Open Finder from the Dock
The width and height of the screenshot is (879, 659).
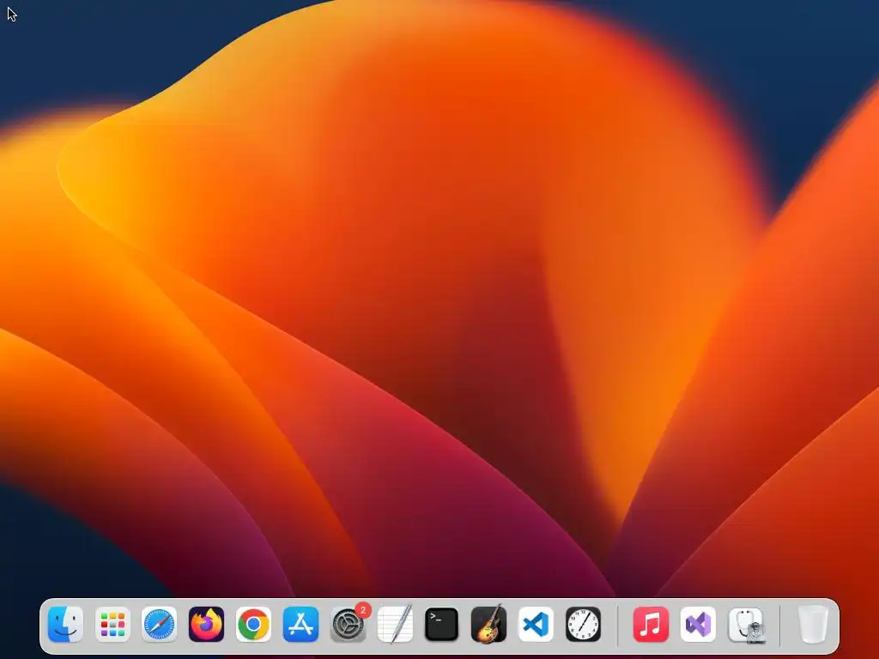65,625
